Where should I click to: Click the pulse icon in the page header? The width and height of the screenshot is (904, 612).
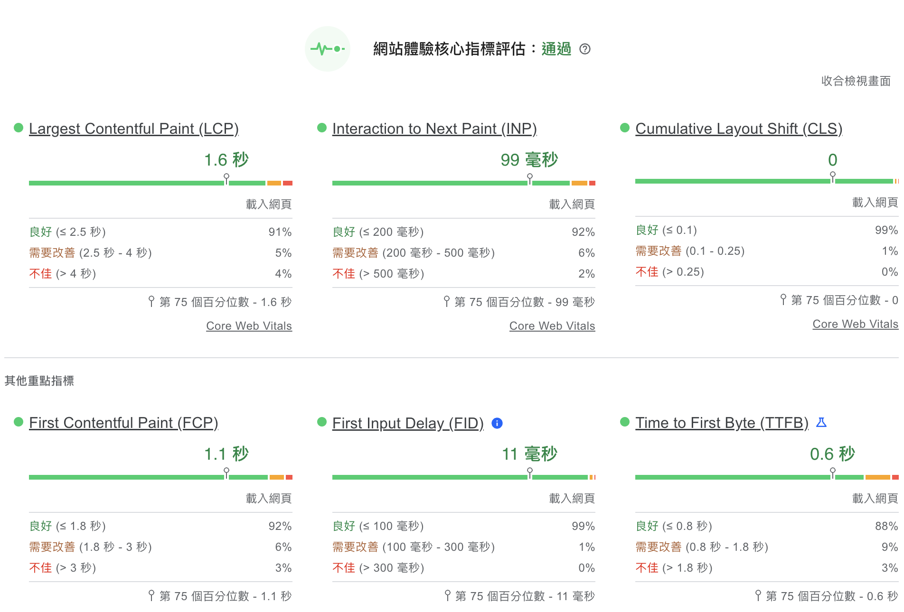click(x=328, y=49)
